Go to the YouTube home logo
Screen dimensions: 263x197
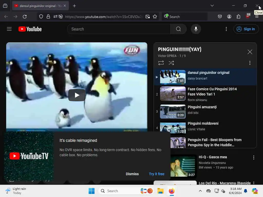click(30, 29)
